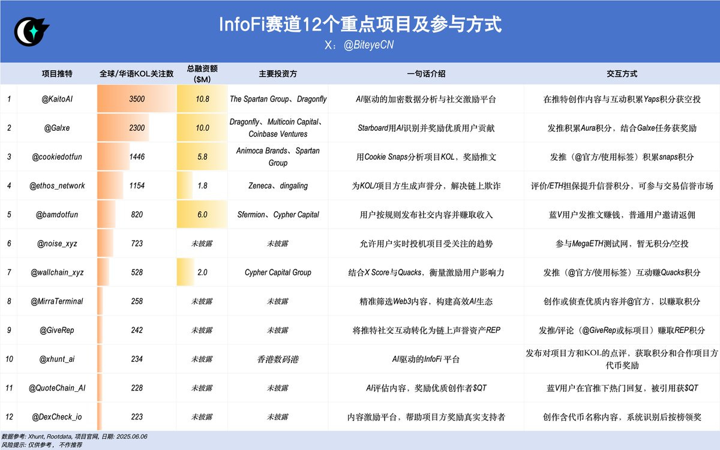
Task: Click "为KOL/项目方生成声誉分，解决链上欺诈" description
Action: pos(426,185)
